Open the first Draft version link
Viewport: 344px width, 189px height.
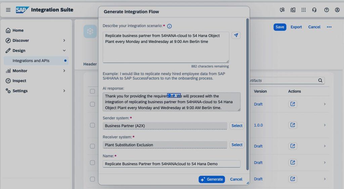coord(258,104)
